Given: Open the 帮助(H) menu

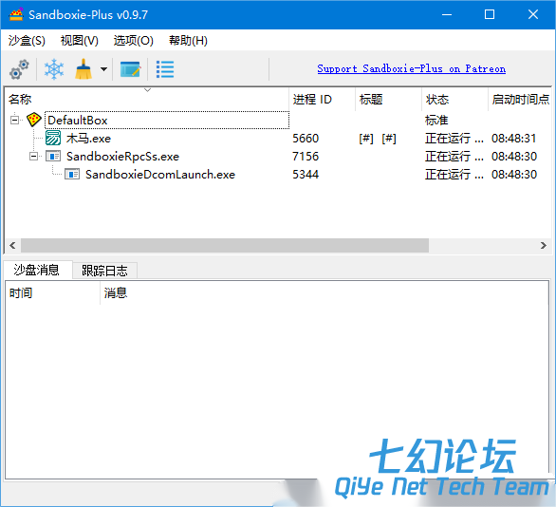Looking at the screenshot, I should (188, 41).
